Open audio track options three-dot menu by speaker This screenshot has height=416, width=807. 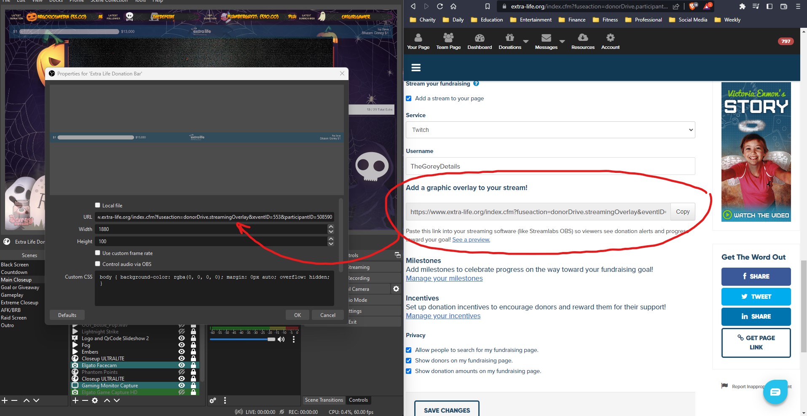click(294, 339)
